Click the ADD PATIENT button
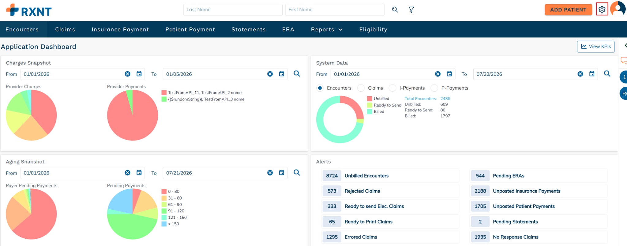Screen dimensions: 627x246 pos(568,10)
